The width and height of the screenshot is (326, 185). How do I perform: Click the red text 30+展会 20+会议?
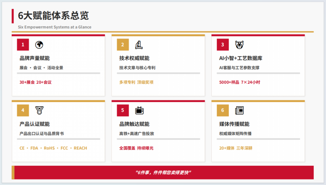pos(36,82)
